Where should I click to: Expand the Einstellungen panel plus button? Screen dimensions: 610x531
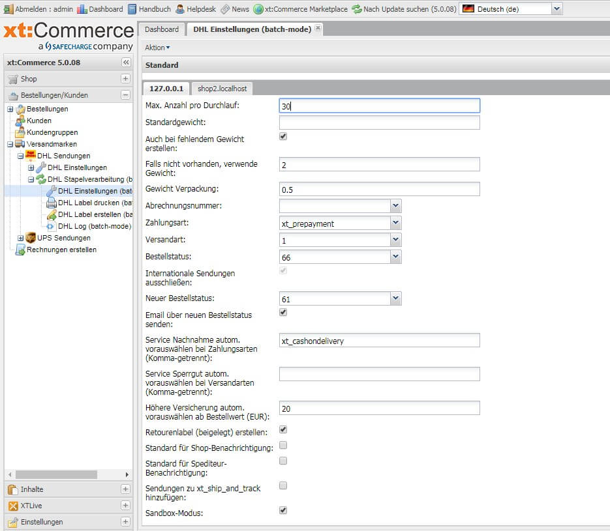[126, 522]
